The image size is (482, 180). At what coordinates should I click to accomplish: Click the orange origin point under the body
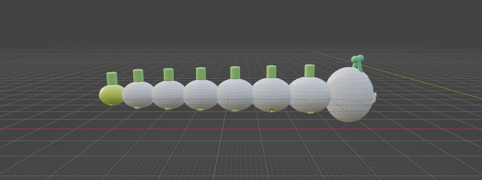(272, 111)
